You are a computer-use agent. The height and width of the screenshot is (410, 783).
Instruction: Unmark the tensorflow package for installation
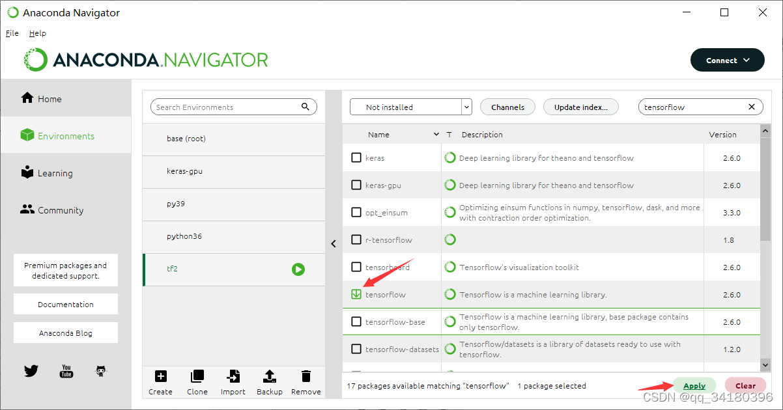point(356,294)
